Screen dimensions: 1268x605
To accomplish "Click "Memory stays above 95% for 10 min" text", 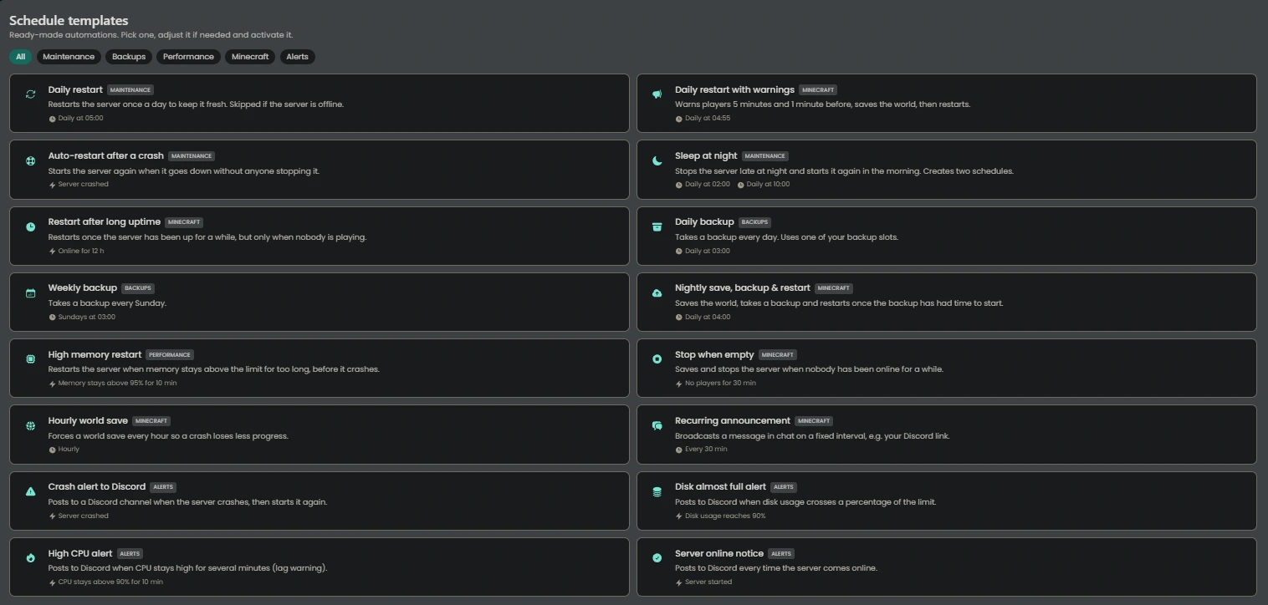I will pyautogui.click(x=117, y=384).
